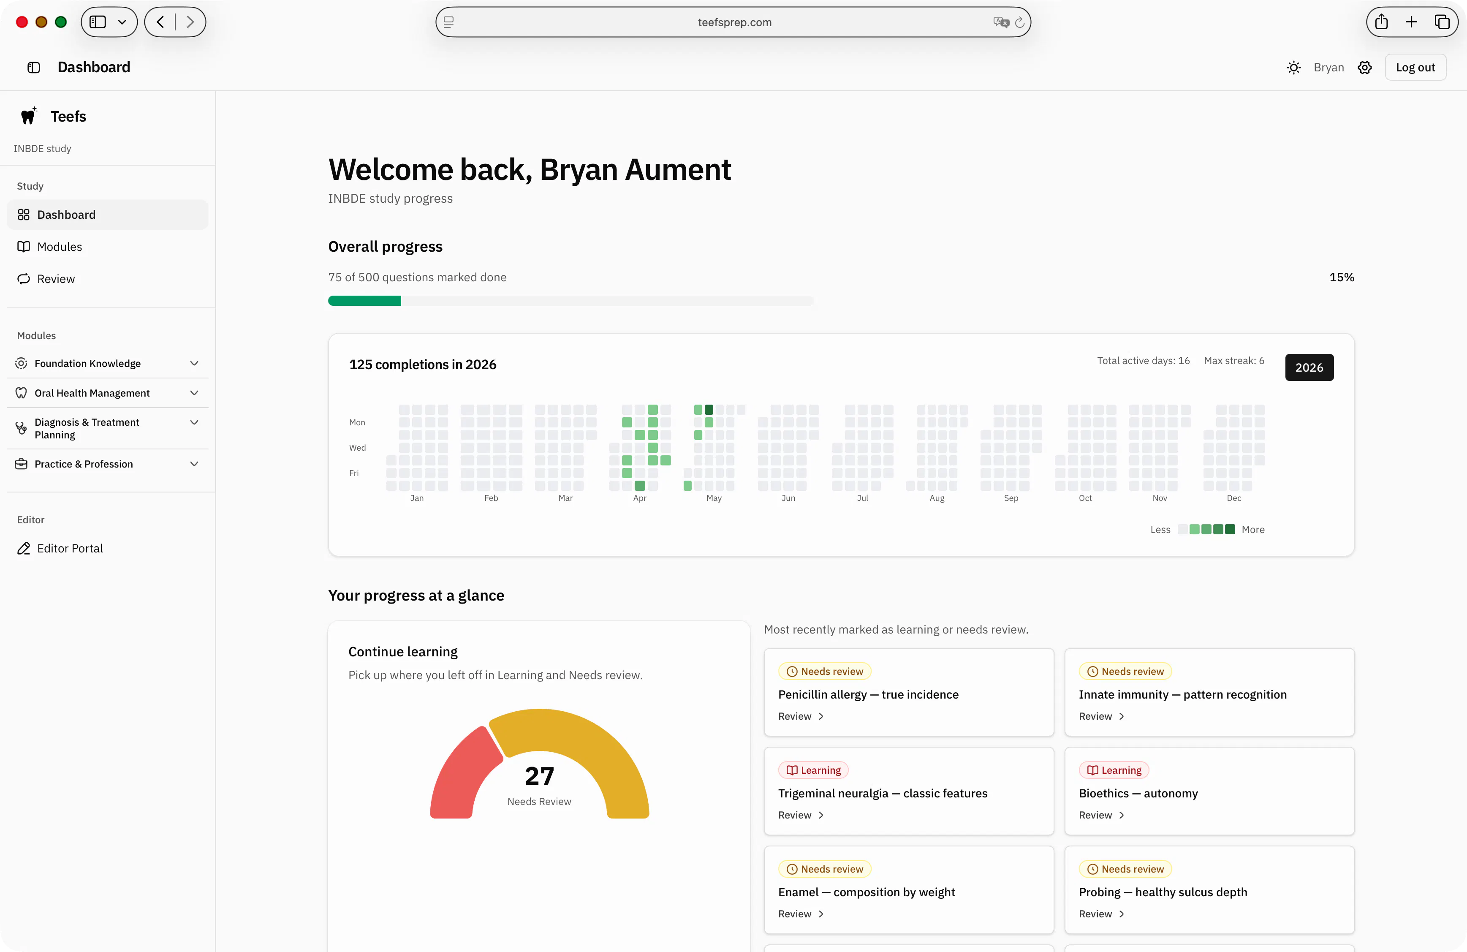Go back with the browser back arrow
1467x952 pixels.
point(160,22)
